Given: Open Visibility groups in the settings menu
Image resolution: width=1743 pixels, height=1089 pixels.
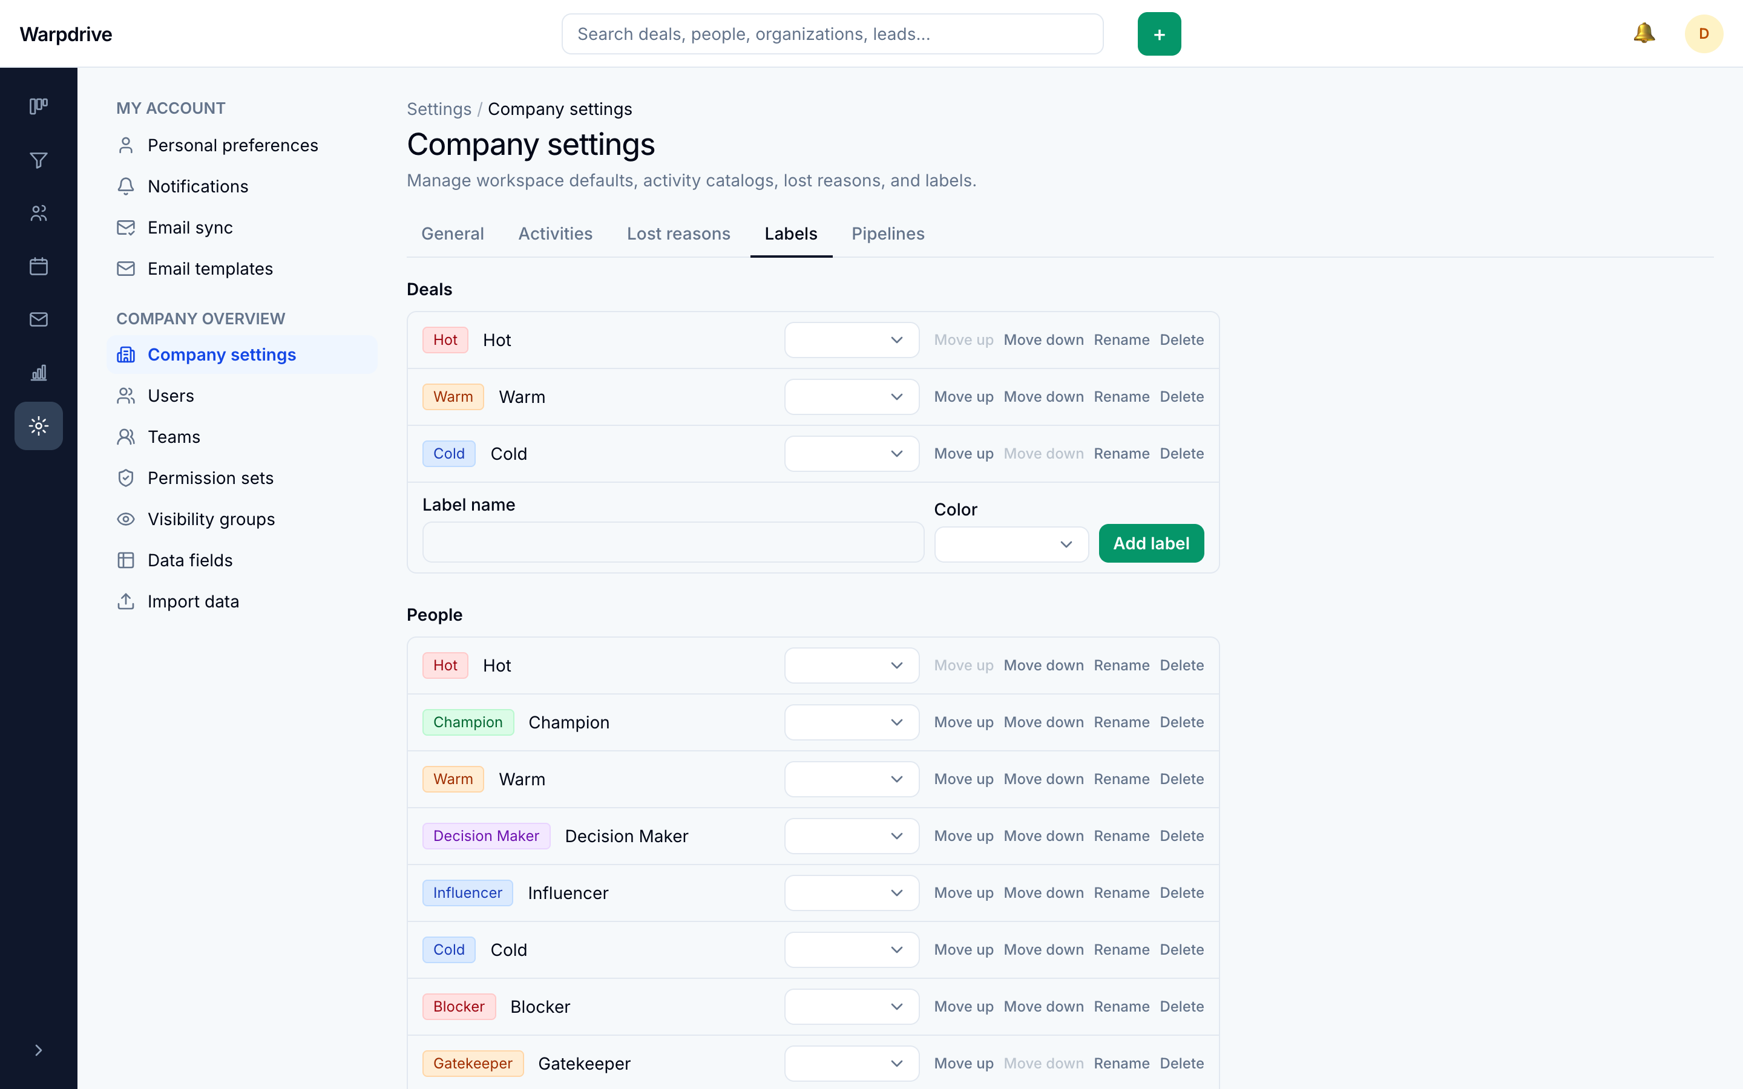Looking at the screenshot, I should point(242,518).
